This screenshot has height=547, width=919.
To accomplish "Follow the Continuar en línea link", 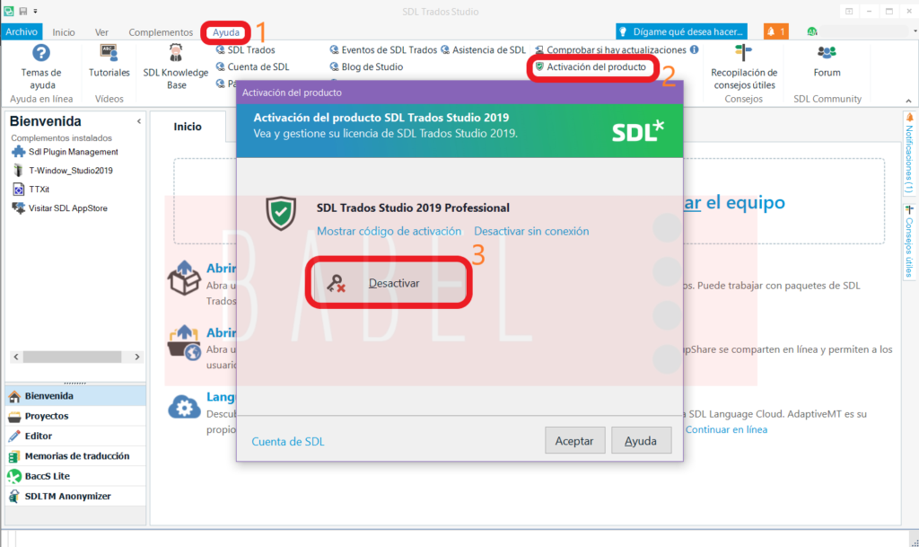I will pos(726,429).
